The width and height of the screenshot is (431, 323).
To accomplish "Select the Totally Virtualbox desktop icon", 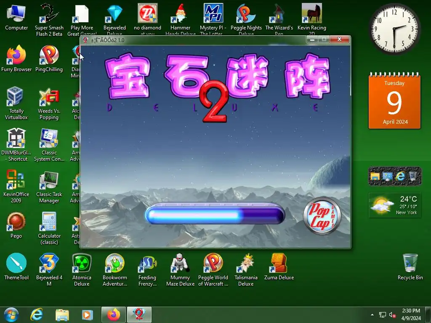I will pos(16,103).
